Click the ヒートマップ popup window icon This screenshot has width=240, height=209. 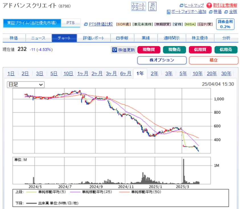[x=181, y=5]
